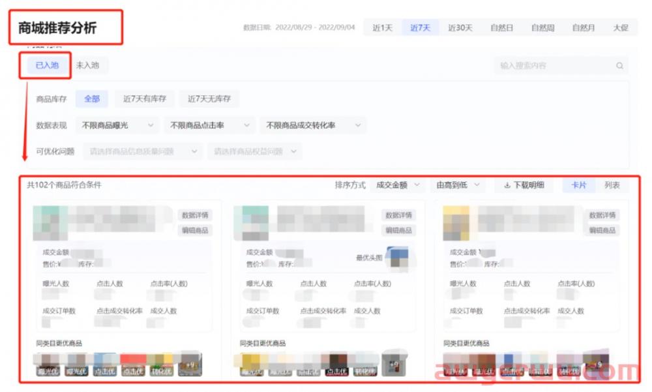Click 编辑商品 on the right product card
Screen dimensions: 652x392
point(602,230)
